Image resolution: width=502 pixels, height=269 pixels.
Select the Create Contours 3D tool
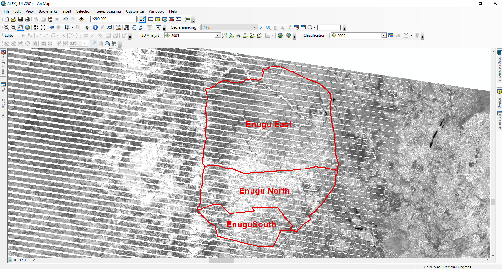tap(224, 35)
